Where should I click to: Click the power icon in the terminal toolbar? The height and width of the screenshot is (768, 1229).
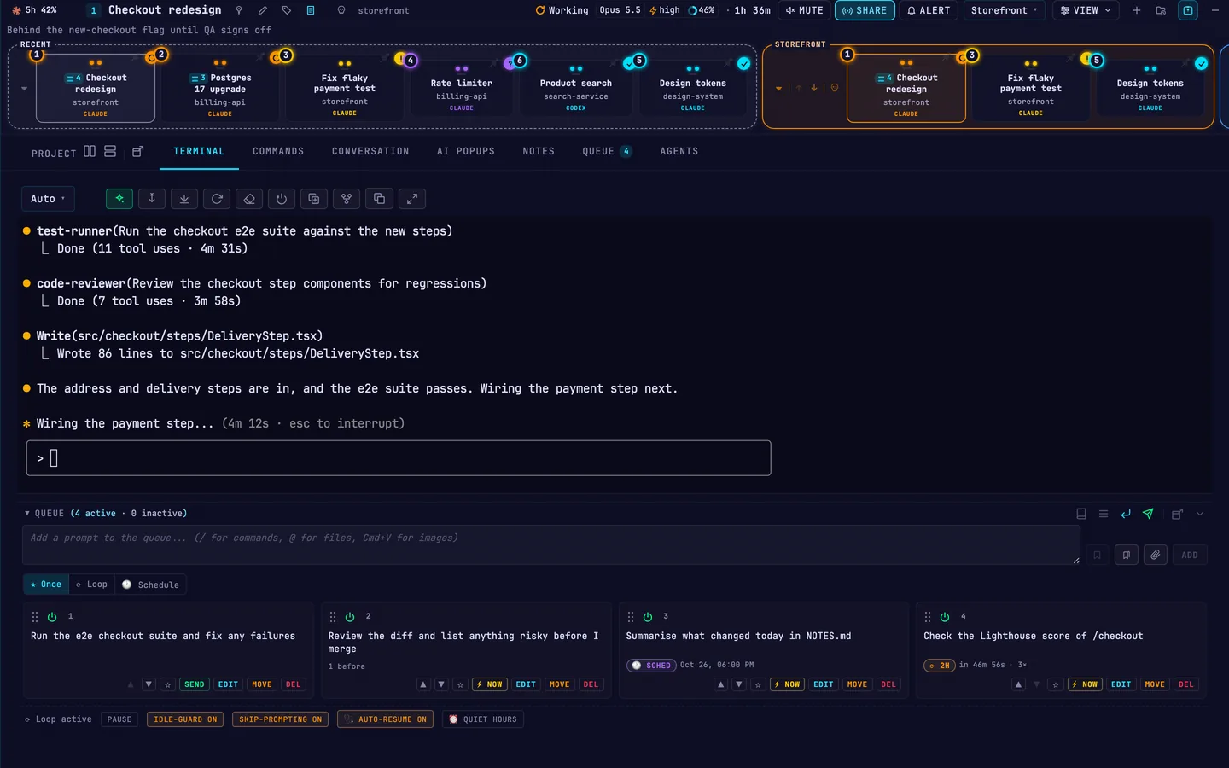click(x=282, y=199)
